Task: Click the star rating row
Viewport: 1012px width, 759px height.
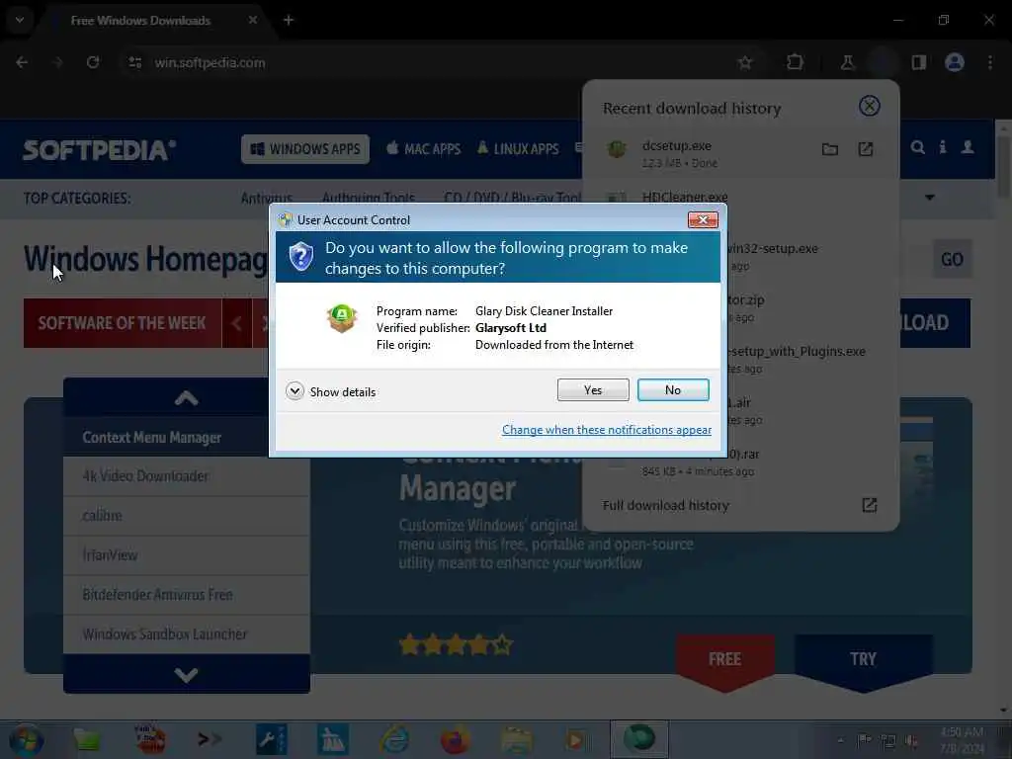Action: (456, 644)
